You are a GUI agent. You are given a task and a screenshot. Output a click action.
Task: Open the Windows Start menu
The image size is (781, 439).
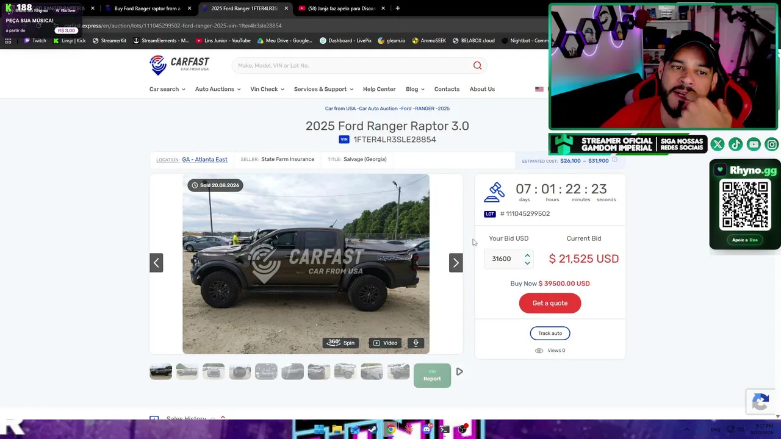point(319,430)
